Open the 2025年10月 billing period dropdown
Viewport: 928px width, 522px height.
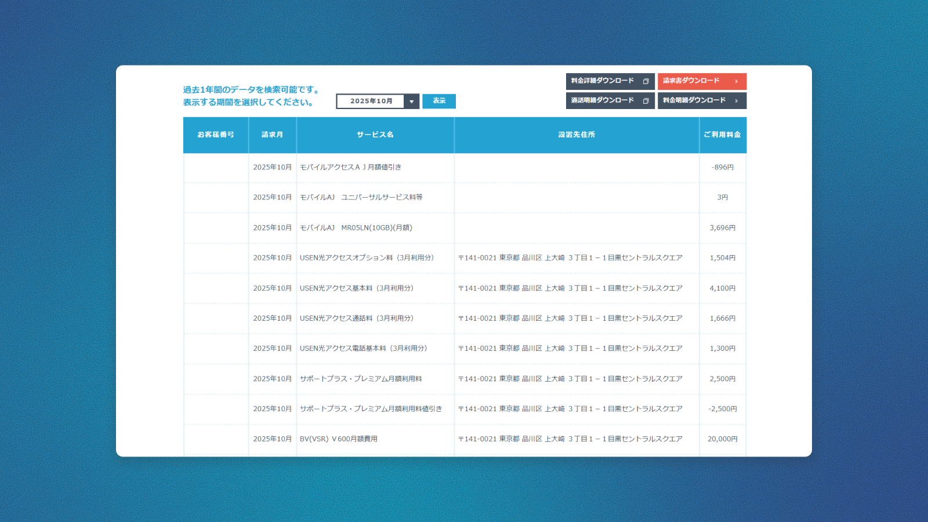(x=378, y=101)
